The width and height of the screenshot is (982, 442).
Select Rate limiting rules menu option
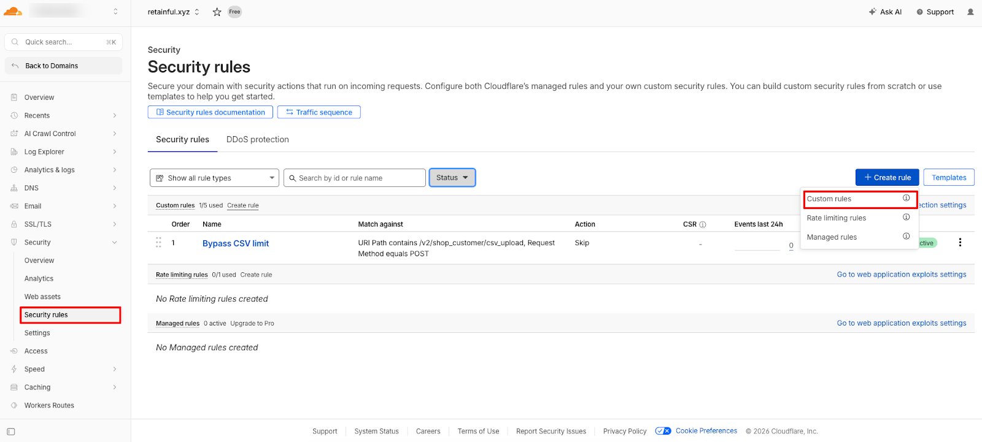click(836, 218)
